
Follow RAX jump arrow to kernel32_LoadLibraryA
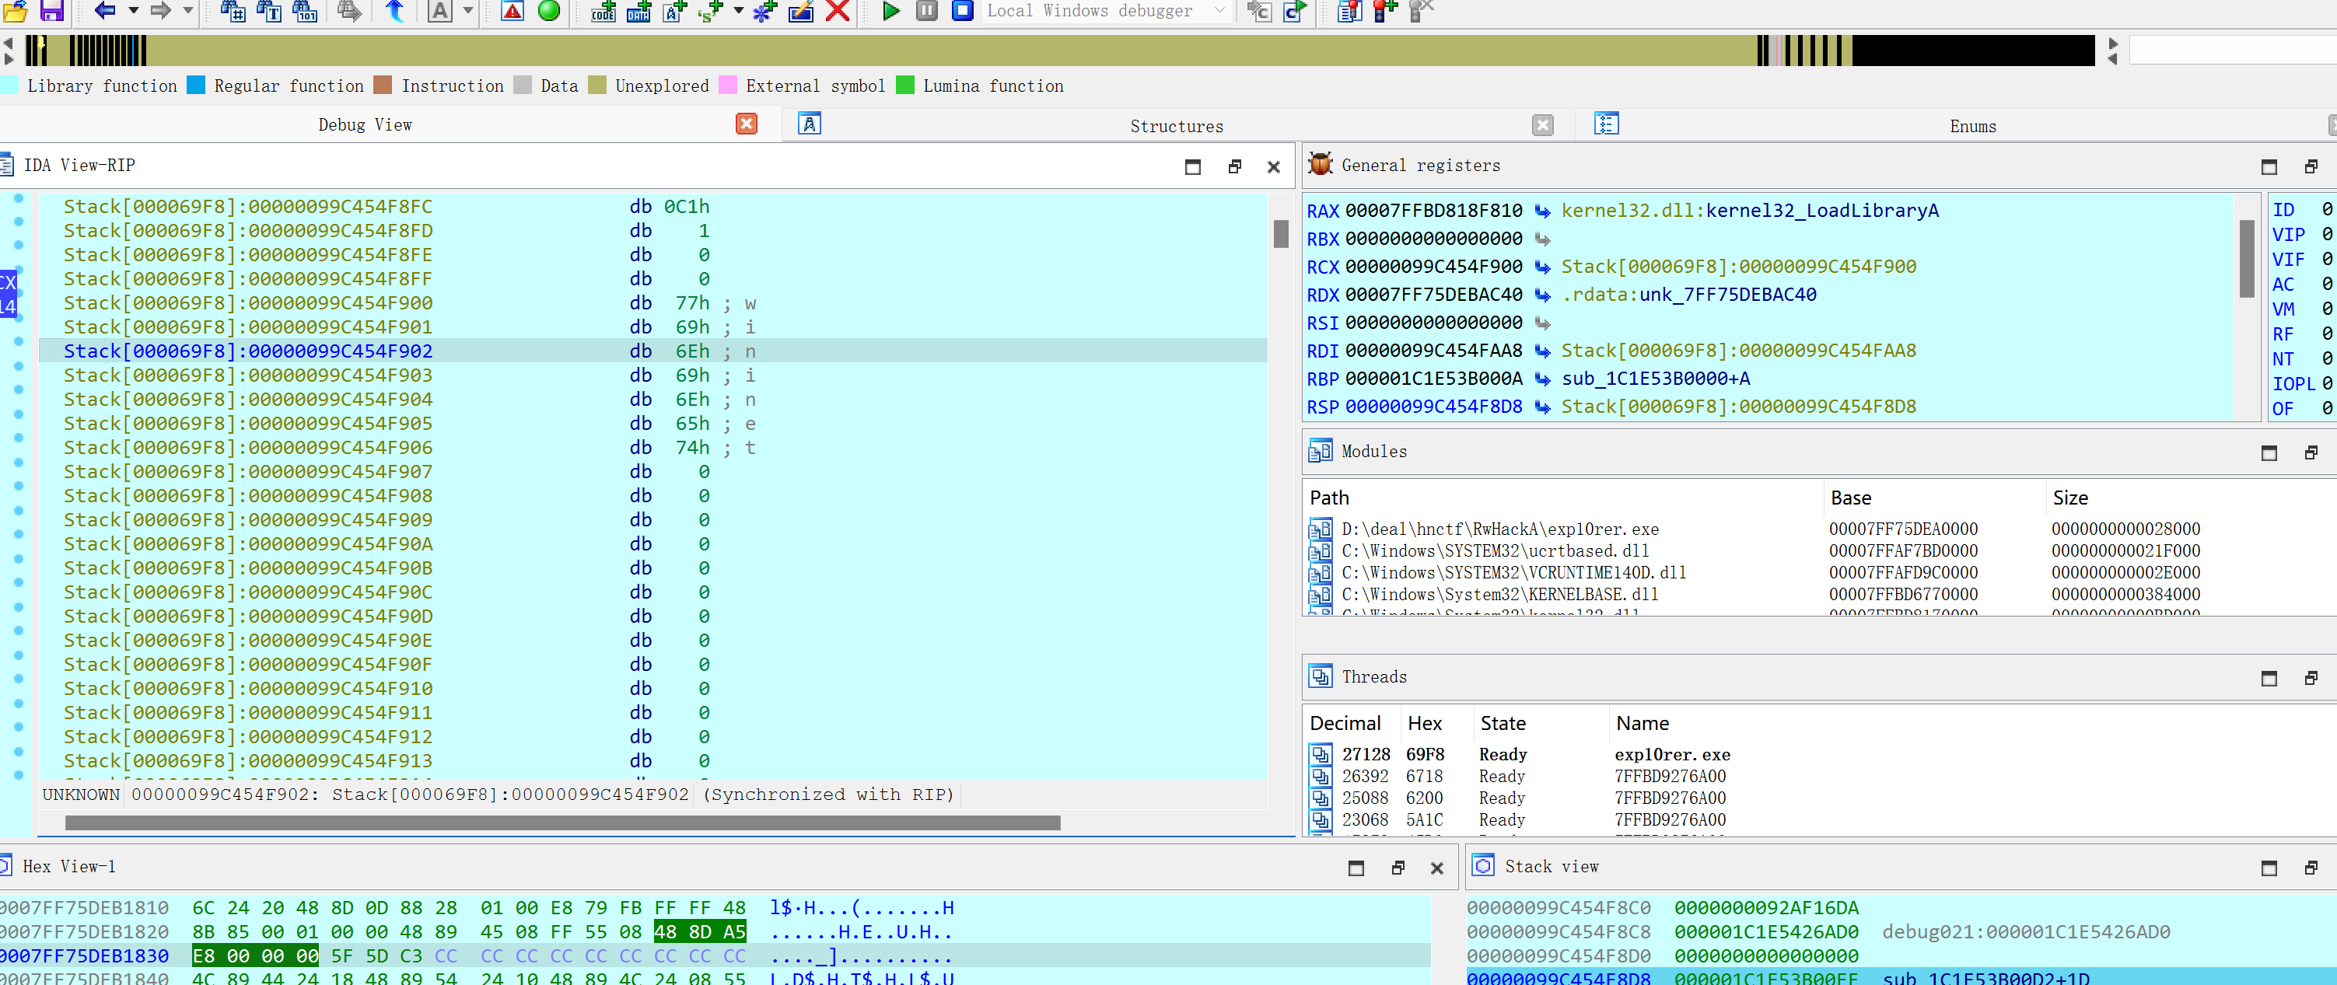1542,211
